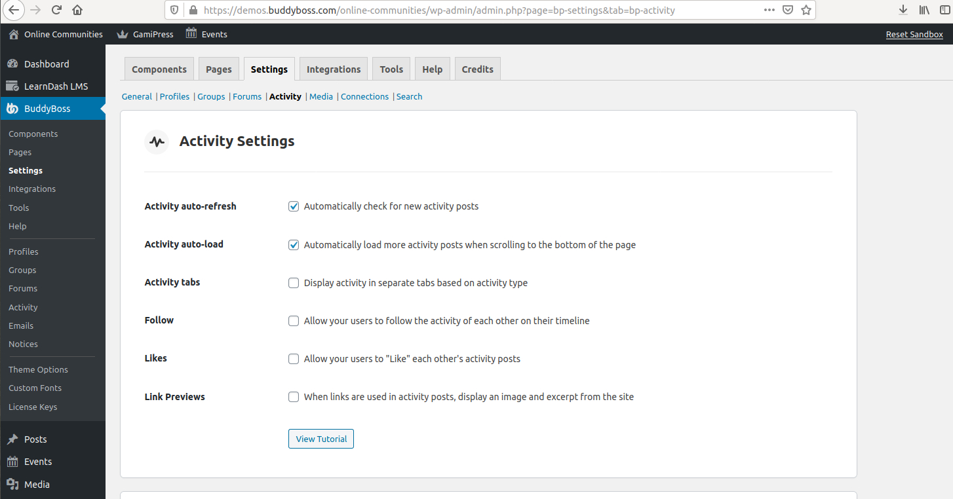Reload the page with the refresh icon
Viewport: 953px width, 499px height.
[56, 10]
